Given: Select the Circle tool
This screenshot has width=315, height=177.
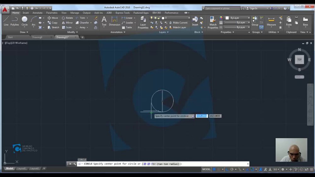Looking at the screenshot, I should 25,21.
